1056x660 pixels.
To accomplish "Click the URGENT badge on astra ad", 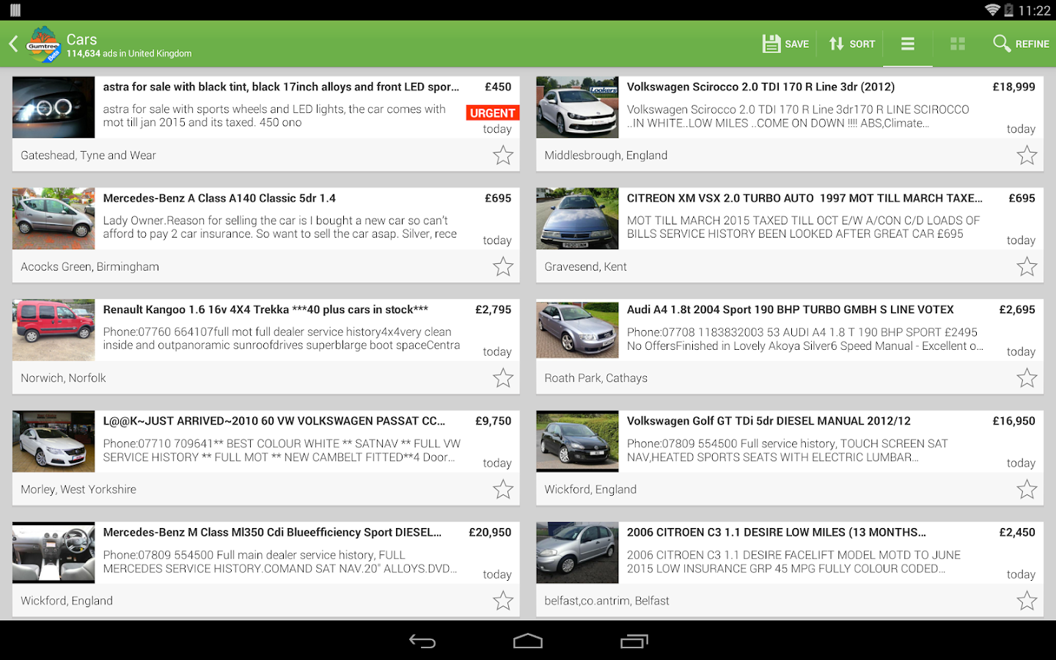I will click(x=493, y=113).
